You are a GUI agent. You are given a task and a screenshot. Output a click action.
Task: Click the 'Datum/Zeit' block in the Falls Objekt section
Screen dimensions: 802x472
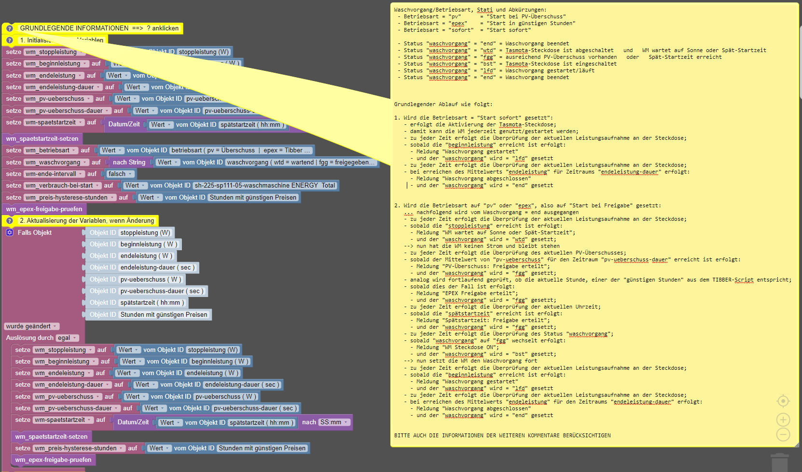(x=133, y=422)
